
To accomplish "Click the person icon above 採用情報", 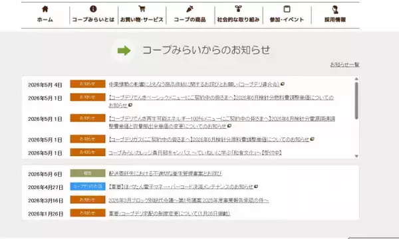I will (x=335, y=10).
